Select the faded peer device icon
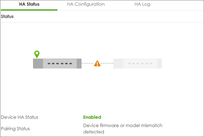This screenshot has width=204, height=137. click(x=137, y=64)
